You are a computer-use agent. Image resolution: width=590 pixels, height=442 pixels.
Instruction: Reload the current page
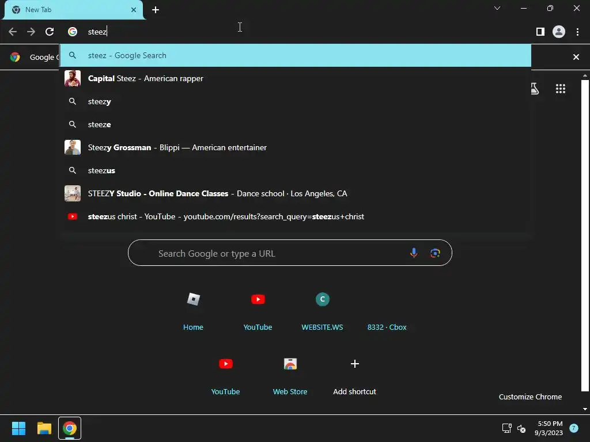pyautogui.click(x=50, y=32)
